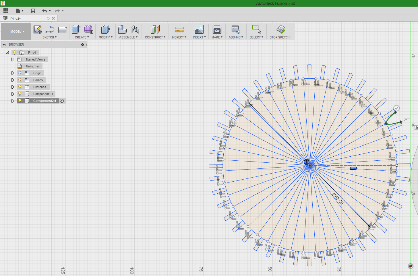Open the MODIFY menu

tap(105, 37)
